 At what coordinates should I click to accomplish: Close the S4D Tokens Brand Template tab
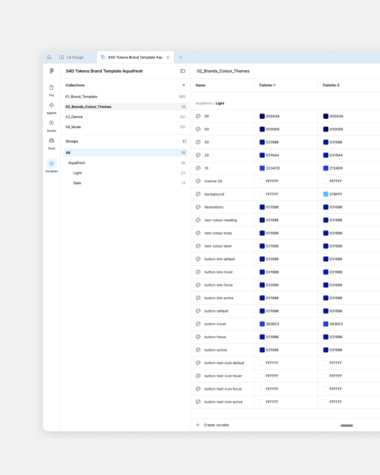[168, 57]
